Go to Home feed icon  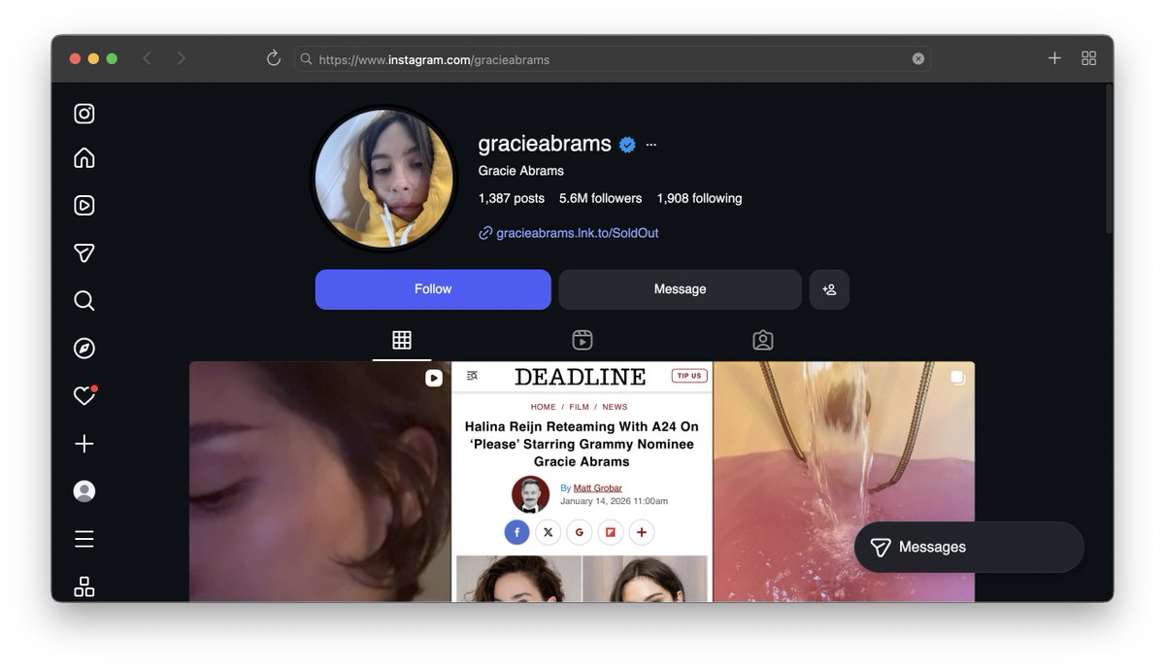coord(84,157)
